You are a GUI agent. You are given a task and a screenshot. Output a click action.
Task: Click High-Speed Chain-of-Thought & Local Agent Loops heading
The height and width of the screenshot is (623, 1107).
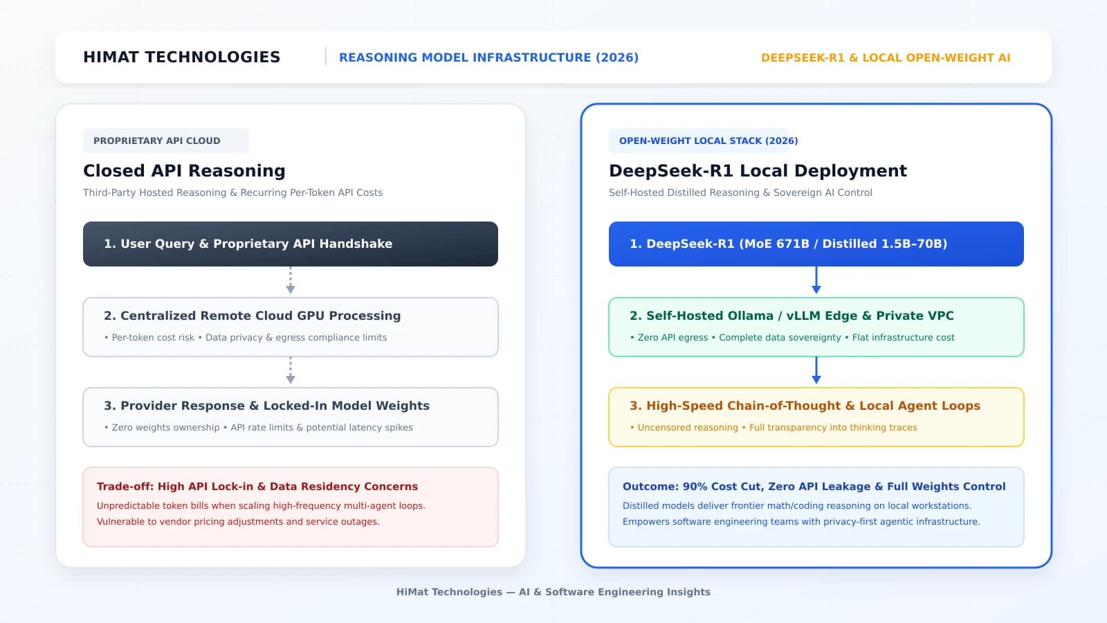[x=805, y=406]
